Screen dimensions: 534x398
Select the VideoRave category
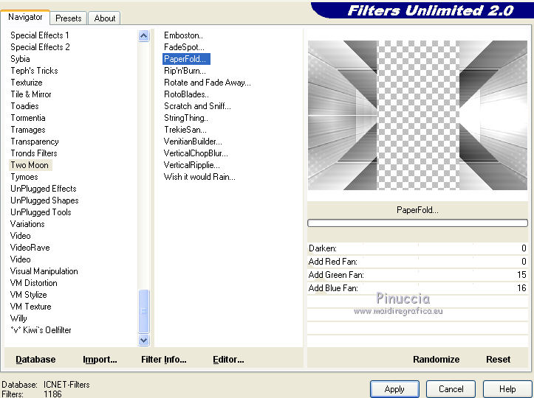click(x=30, y=248)
